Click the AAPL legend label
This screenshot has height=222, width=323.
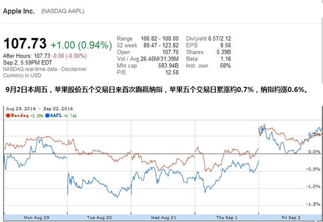56,115
